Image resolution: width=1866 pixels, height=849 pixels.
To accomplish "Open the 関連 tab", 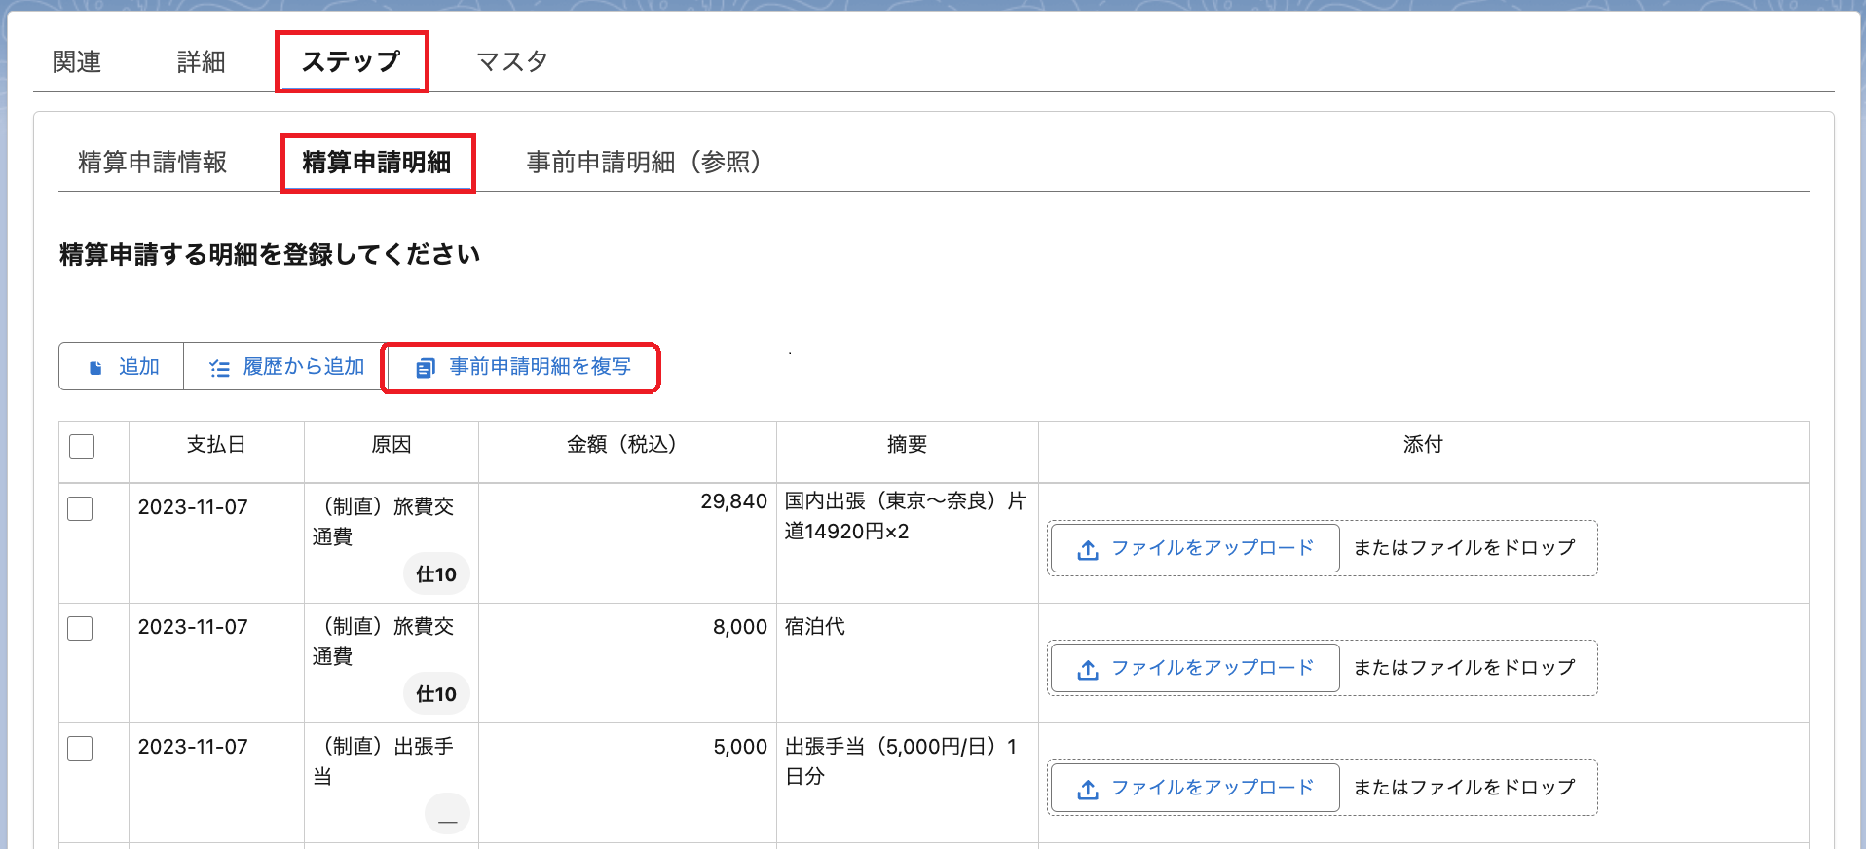I will (77, 62).
